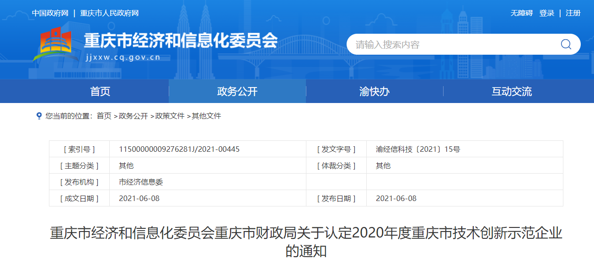594x268 pixels.
Task: Go to the 互动交流 navigation tab
Action: pyautogui.click(x=512, y=92)
